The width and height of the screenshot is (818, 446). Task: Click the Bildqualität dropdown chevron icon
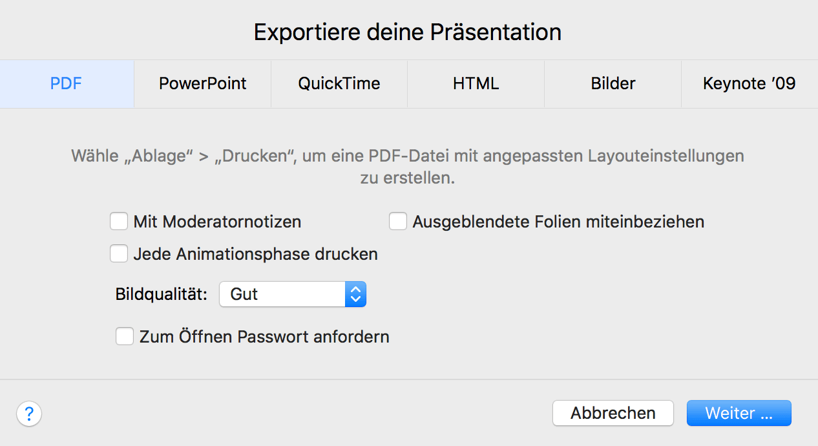(x=355, y=294)
